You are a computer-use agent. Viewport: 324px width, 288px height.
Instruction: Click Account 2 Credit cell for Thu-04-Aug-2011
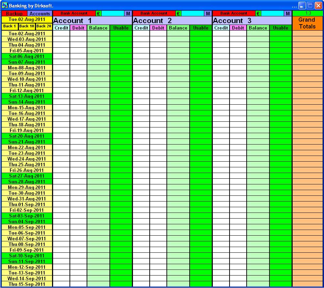coord(141,45)
